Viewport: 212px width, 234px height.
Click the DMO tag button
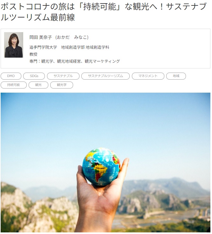point(11,76)
